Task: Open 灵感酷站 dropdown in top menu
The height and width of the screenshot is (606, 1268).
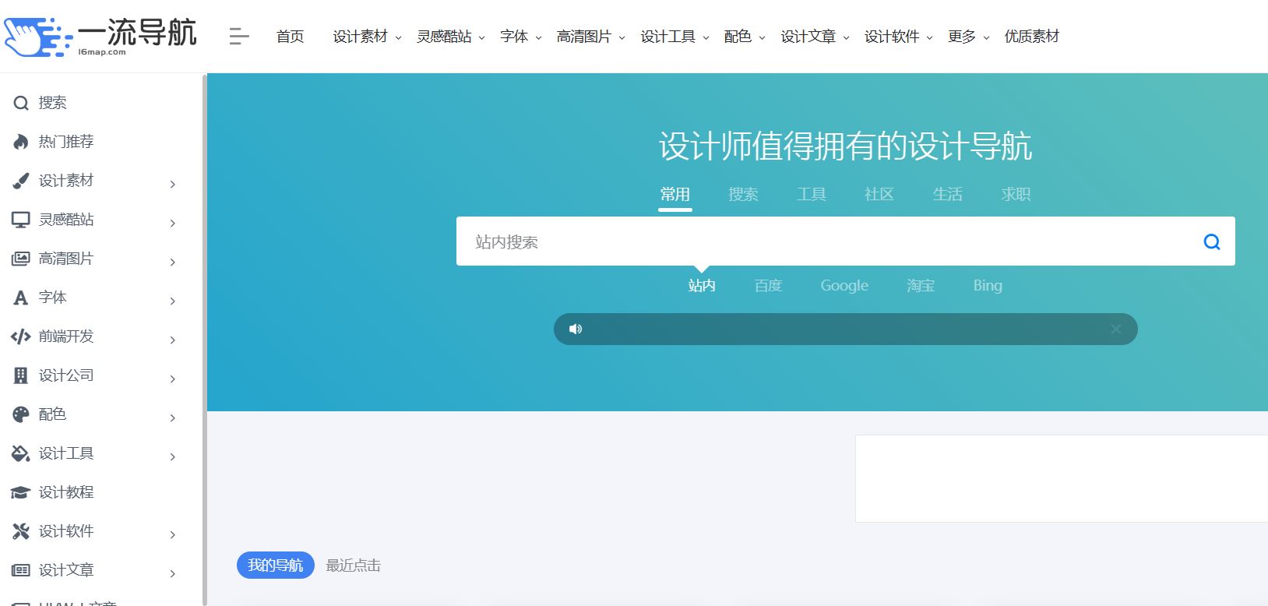Action: [x=451, y=37]
